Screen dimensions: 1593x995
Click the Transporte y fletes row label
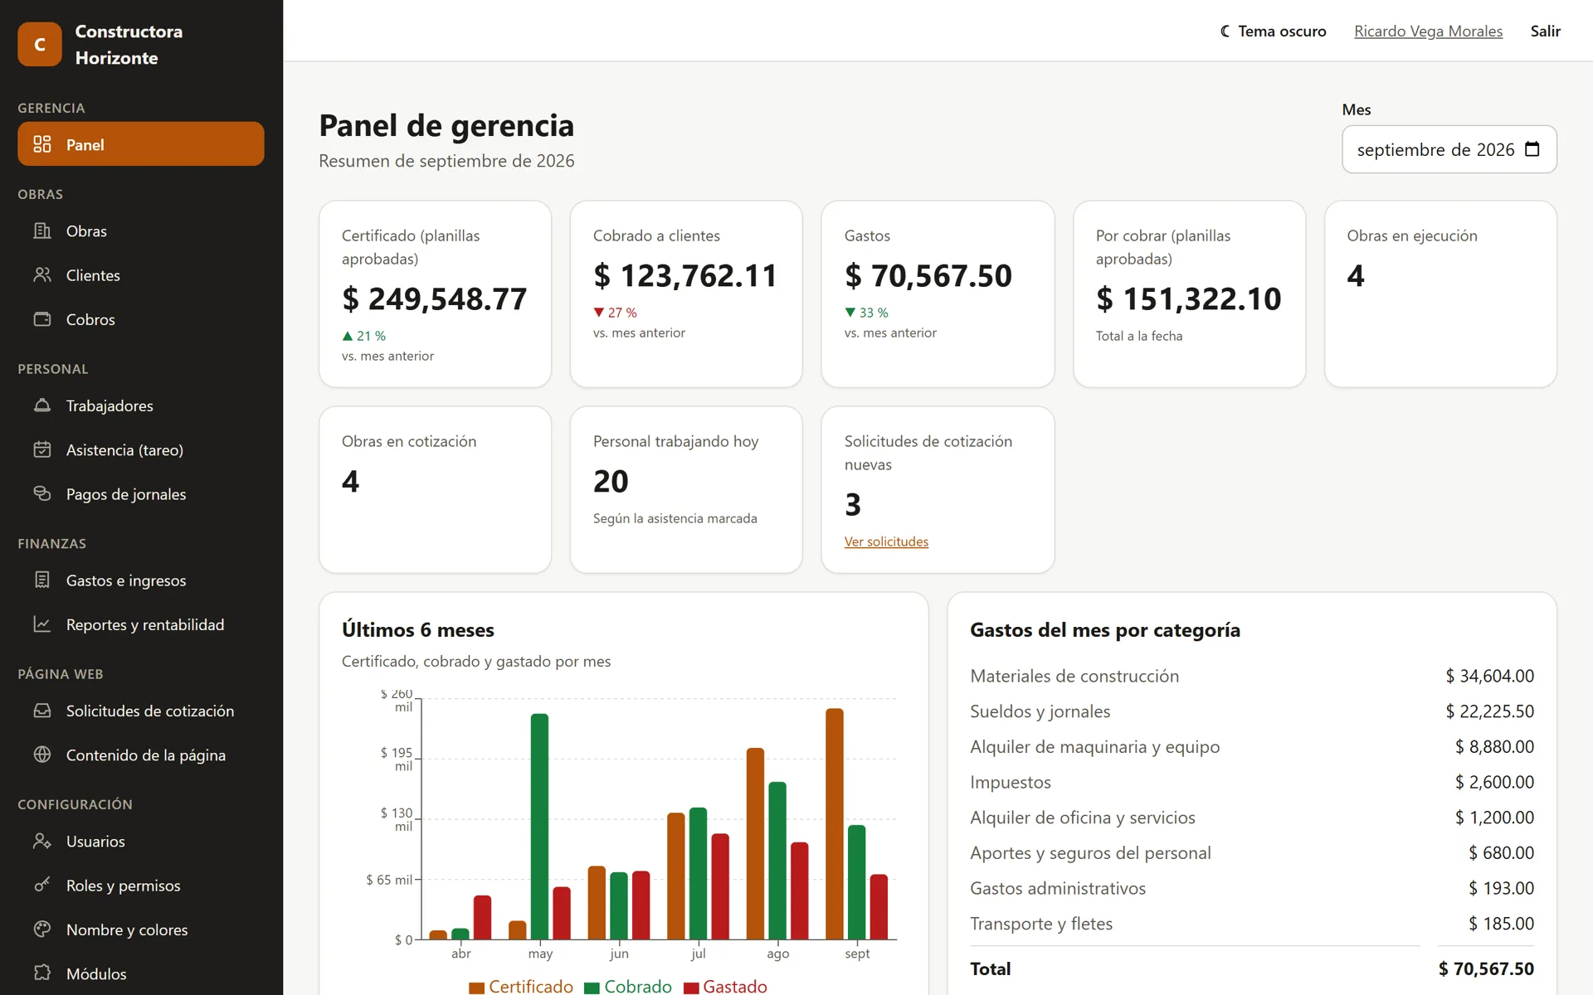click(x=1041, y=924)
